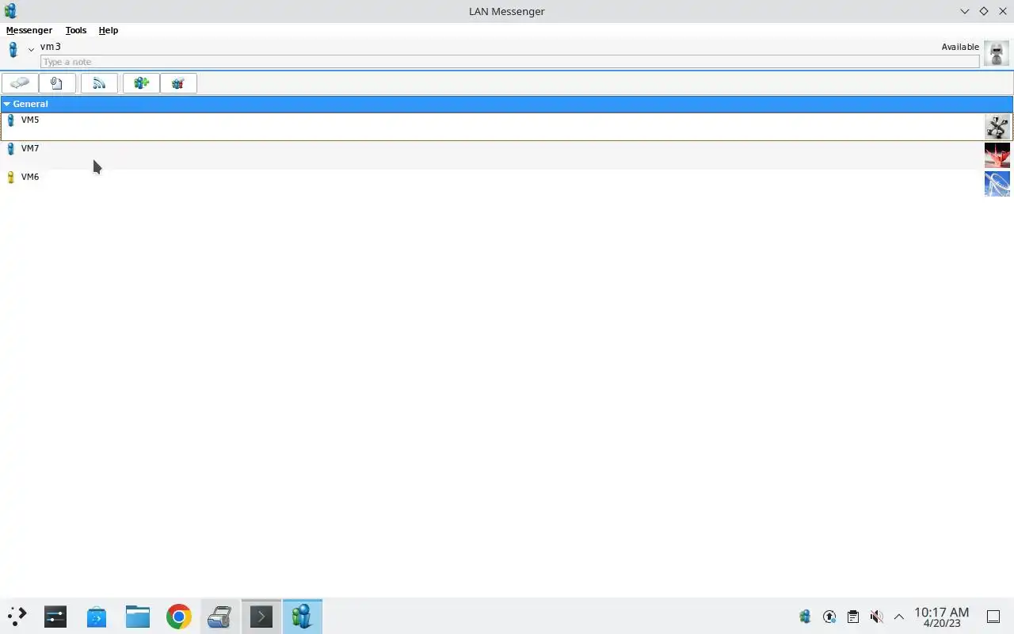Click VM7's red avatar thumbnail
This screenshot has width=1014, height=634.
click(x=997, y=155)
